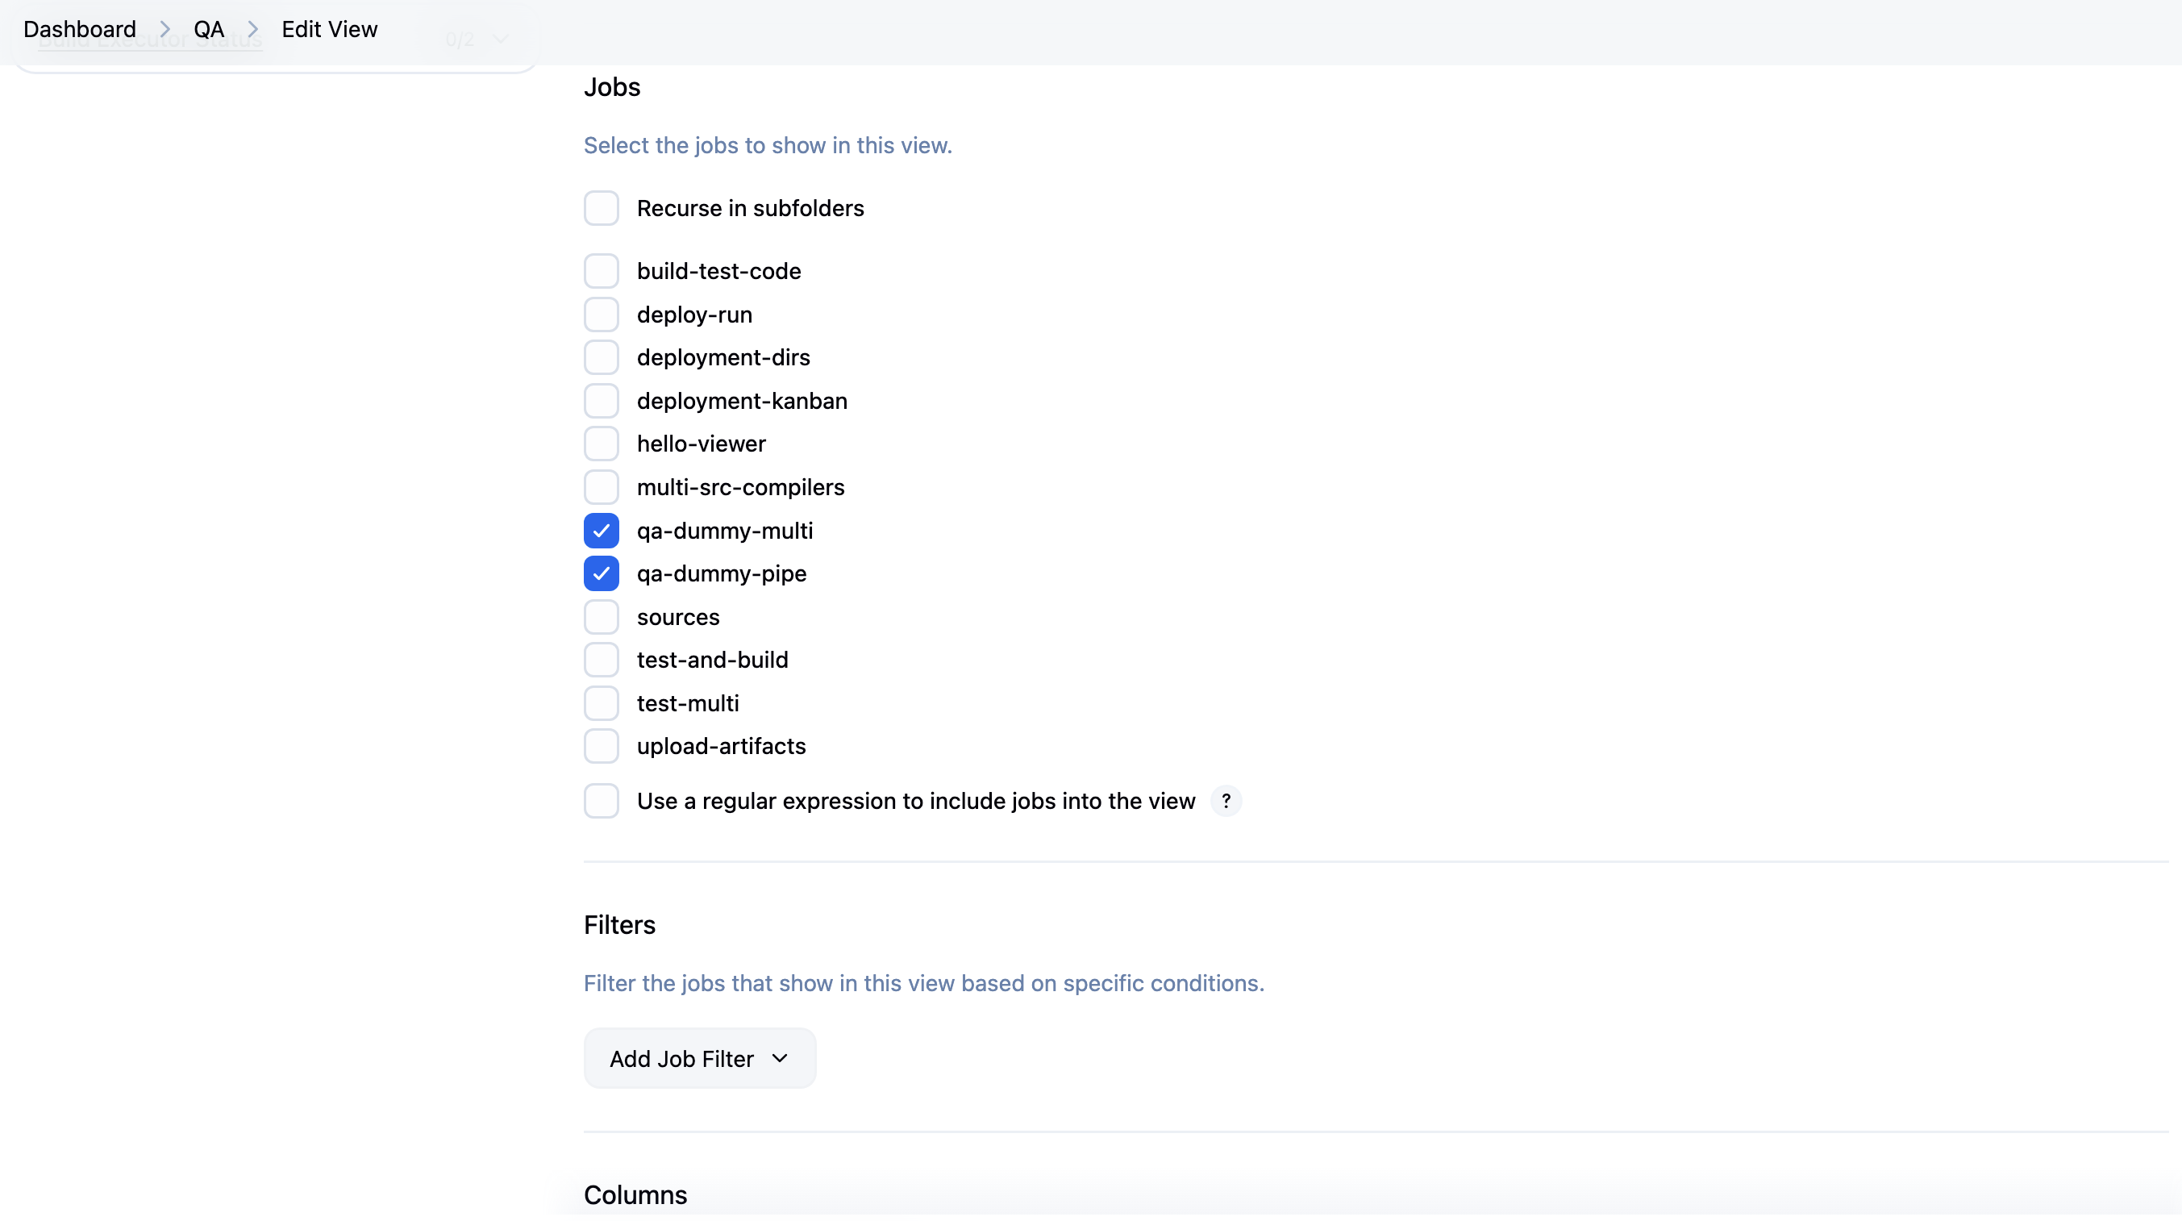This screenshot has height=1221, width=2182.
Task: Select the multi-src-compilers checkbox
Action: click(x=602, y=487)
